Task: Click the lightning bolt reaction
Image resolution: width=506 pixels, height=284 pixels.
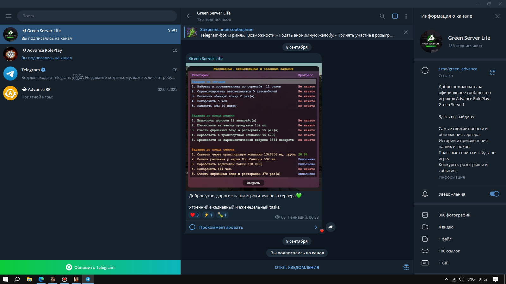Action: click(208, 215)
